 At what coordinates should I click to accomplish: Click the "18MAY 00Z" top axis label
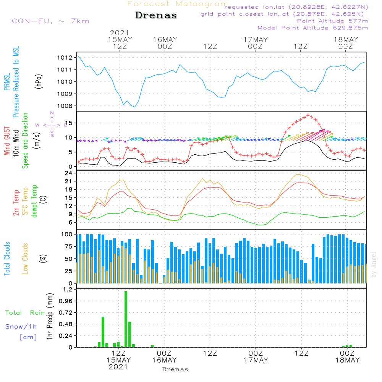pyautogui.click(x=346, y=43)
